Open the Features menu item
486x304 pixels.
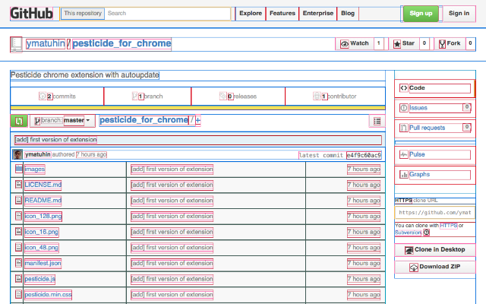282,14
